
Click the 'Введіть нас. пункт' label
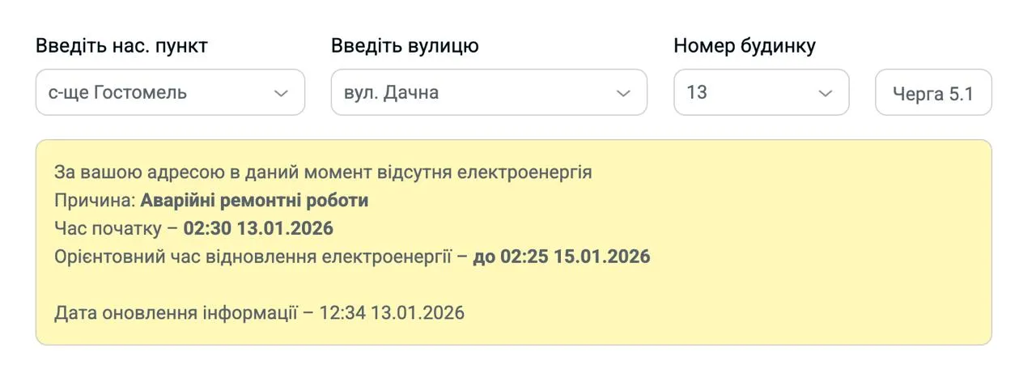(x=121, y=46)
